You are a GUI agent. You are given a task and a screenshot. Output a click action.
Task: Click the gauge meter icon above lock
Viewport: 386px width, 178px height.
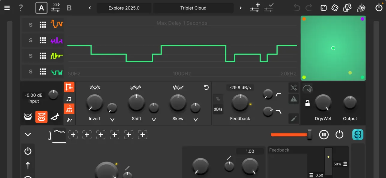pyautogui.click(x=307, y=89)
